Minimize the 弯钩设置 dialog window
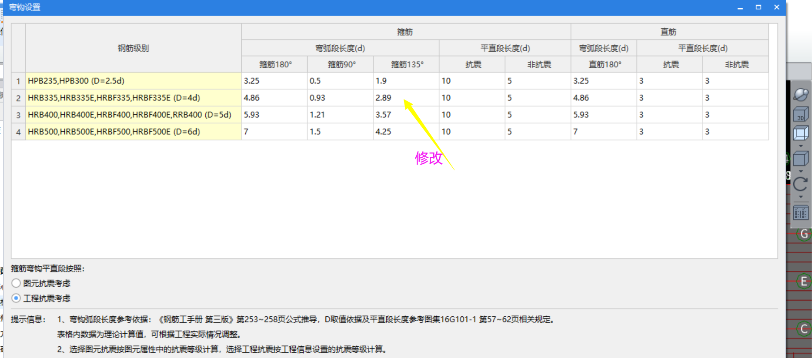The image size is (812, 358). point(740,7)
